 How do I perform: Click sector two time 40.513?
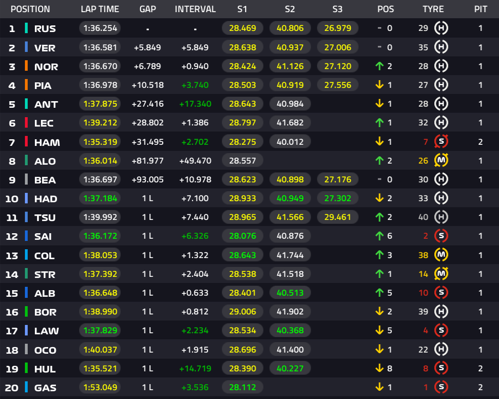click(x=290, y=292)
